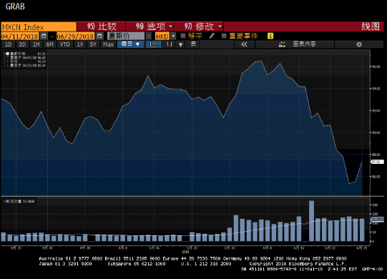
Task: Select the 3D time range tab
Action: [22, 44]
